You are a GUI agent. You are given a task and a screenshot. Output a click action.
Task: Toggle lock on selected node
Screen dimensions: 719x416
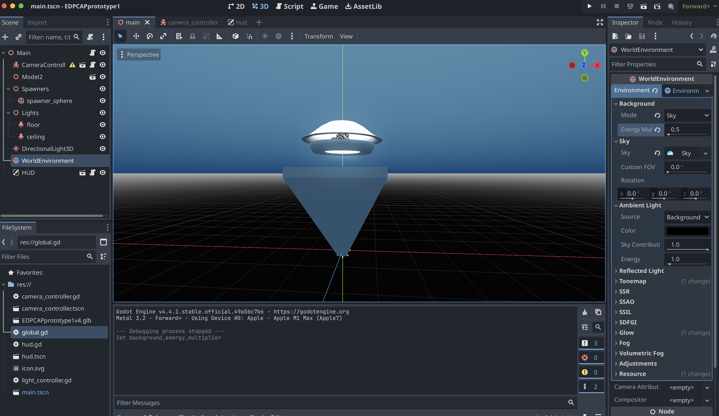pos(192,36)
